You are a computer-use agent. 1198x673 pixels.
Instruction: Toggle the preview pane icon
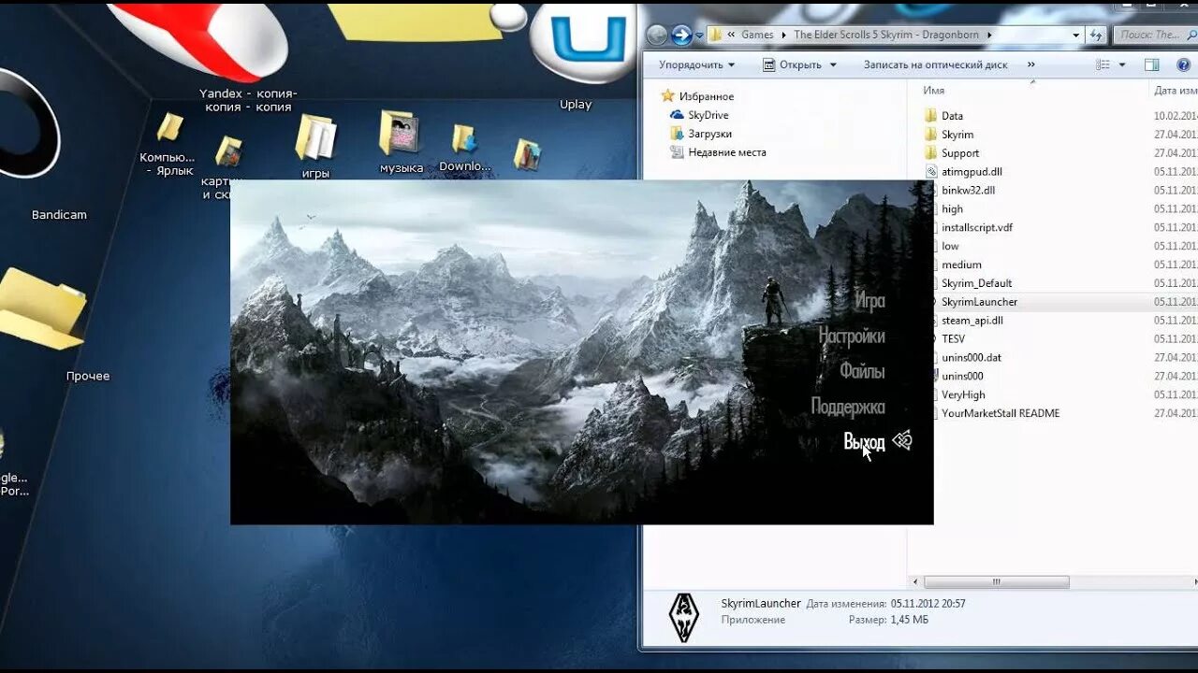pyautogui.click(x=1152, y=64)
